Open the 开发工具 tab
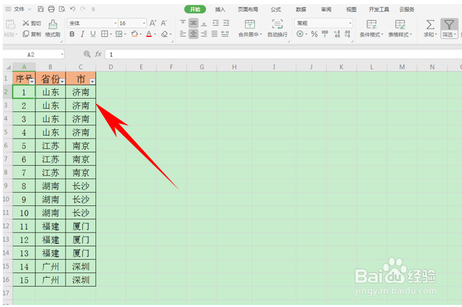Screen dimensions: 462x307 (378, 10)
